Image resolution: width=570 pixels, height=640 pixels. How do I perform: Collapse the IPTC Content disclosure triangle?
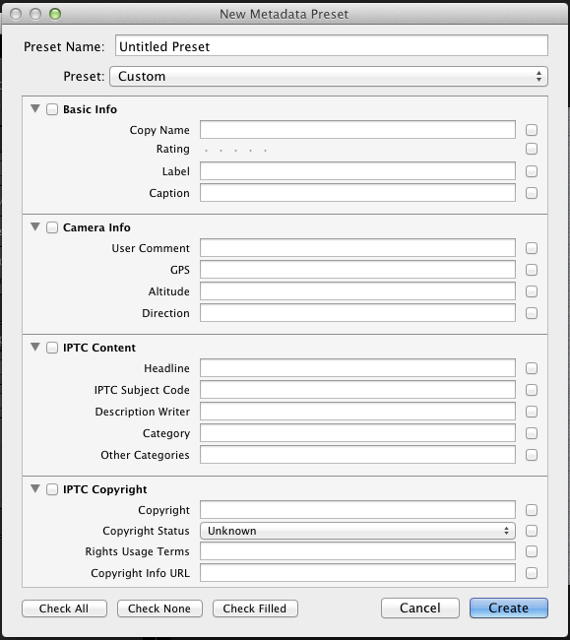pyautogui.click(x=35, y=347)
